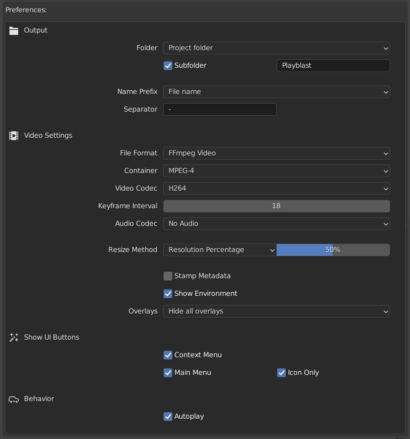Click the Overlays label

point(143,311)
